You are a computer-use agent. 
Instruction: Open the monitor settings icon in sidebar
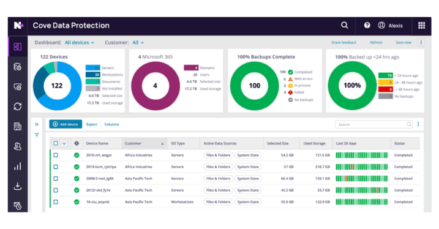tap(18, 87)
